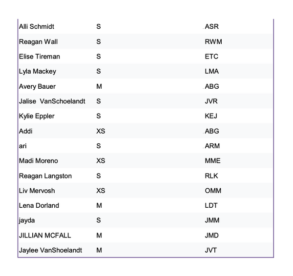Click Avery Bauer's size M cell

pos(99,86)
